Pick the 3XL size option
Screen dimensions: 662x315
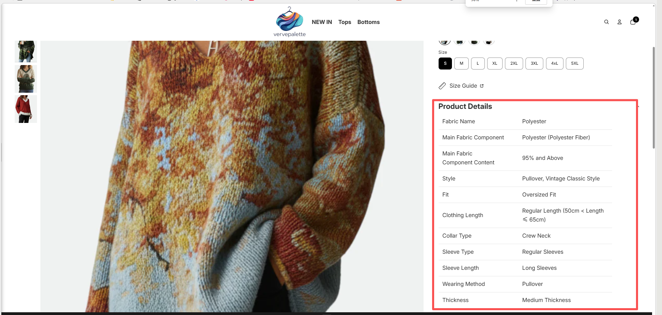(534, 63)
